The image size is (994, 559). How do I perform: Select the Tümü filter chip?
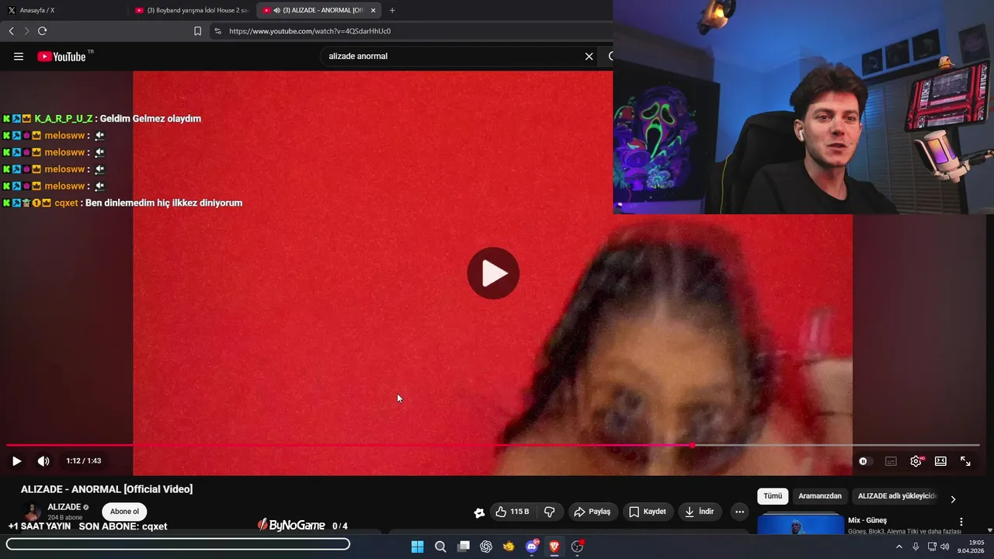773,496
